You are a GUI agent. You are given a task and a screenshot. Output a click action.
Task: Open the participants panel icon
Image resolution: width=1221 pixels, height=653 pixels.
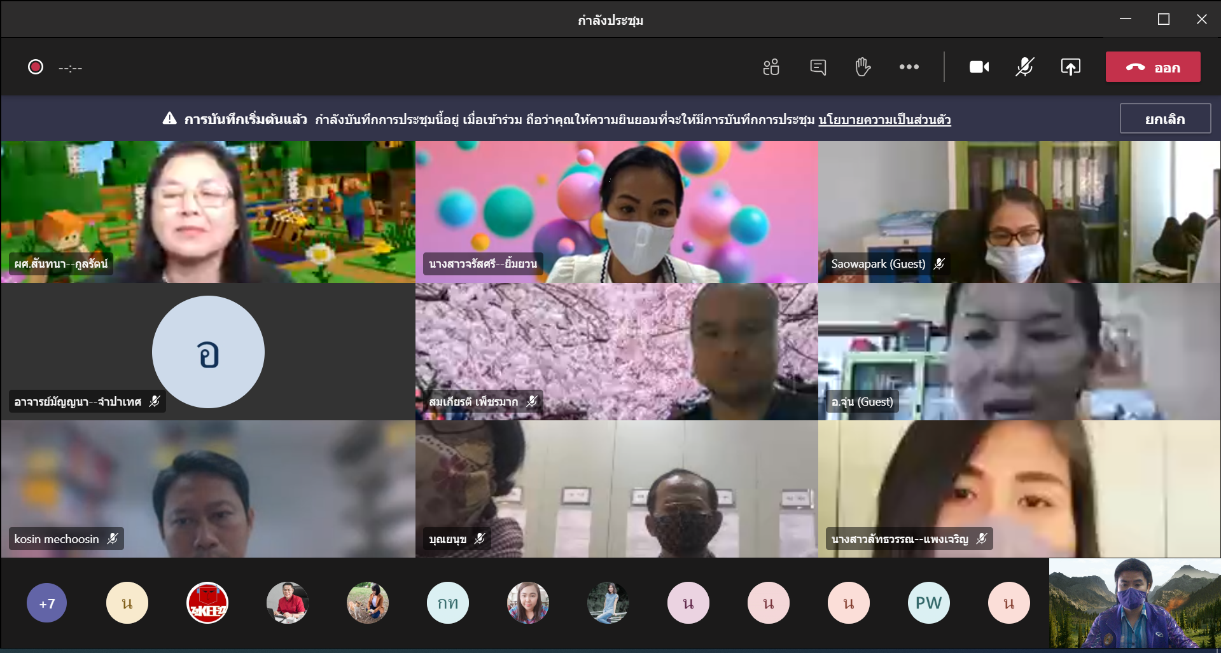[771, 67]
